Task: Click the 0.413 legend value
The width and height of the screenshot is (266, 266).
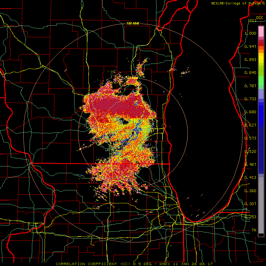Action: point(250,178)
